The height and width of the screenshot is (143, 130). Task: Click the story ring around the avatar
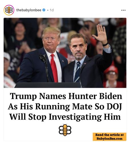click(x=9, y=10)
